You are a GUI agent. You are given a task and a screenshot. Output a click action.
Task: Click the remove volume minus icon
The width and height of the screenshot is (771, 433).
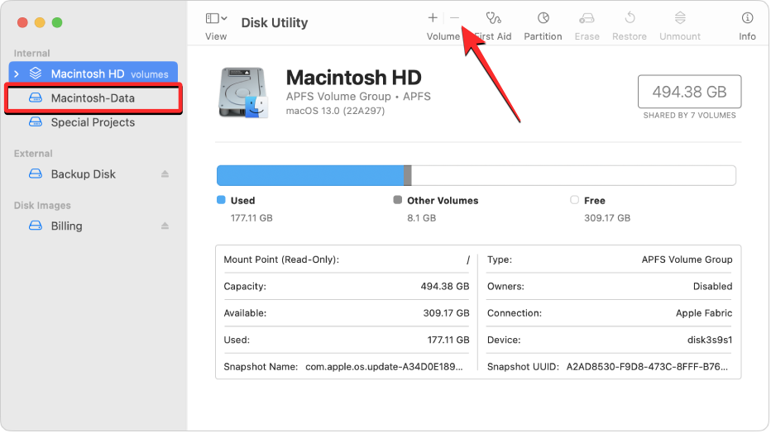point(454,17)
